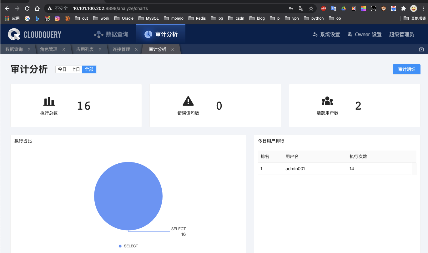This screenshot has height=253, width=428.
Task: Open 系统设置 via its gear icon
Action: [316, 35]
